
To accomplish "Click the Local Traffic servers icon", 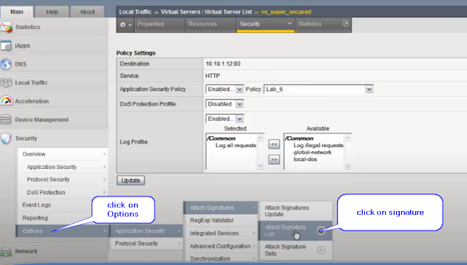I will point(6,82).
